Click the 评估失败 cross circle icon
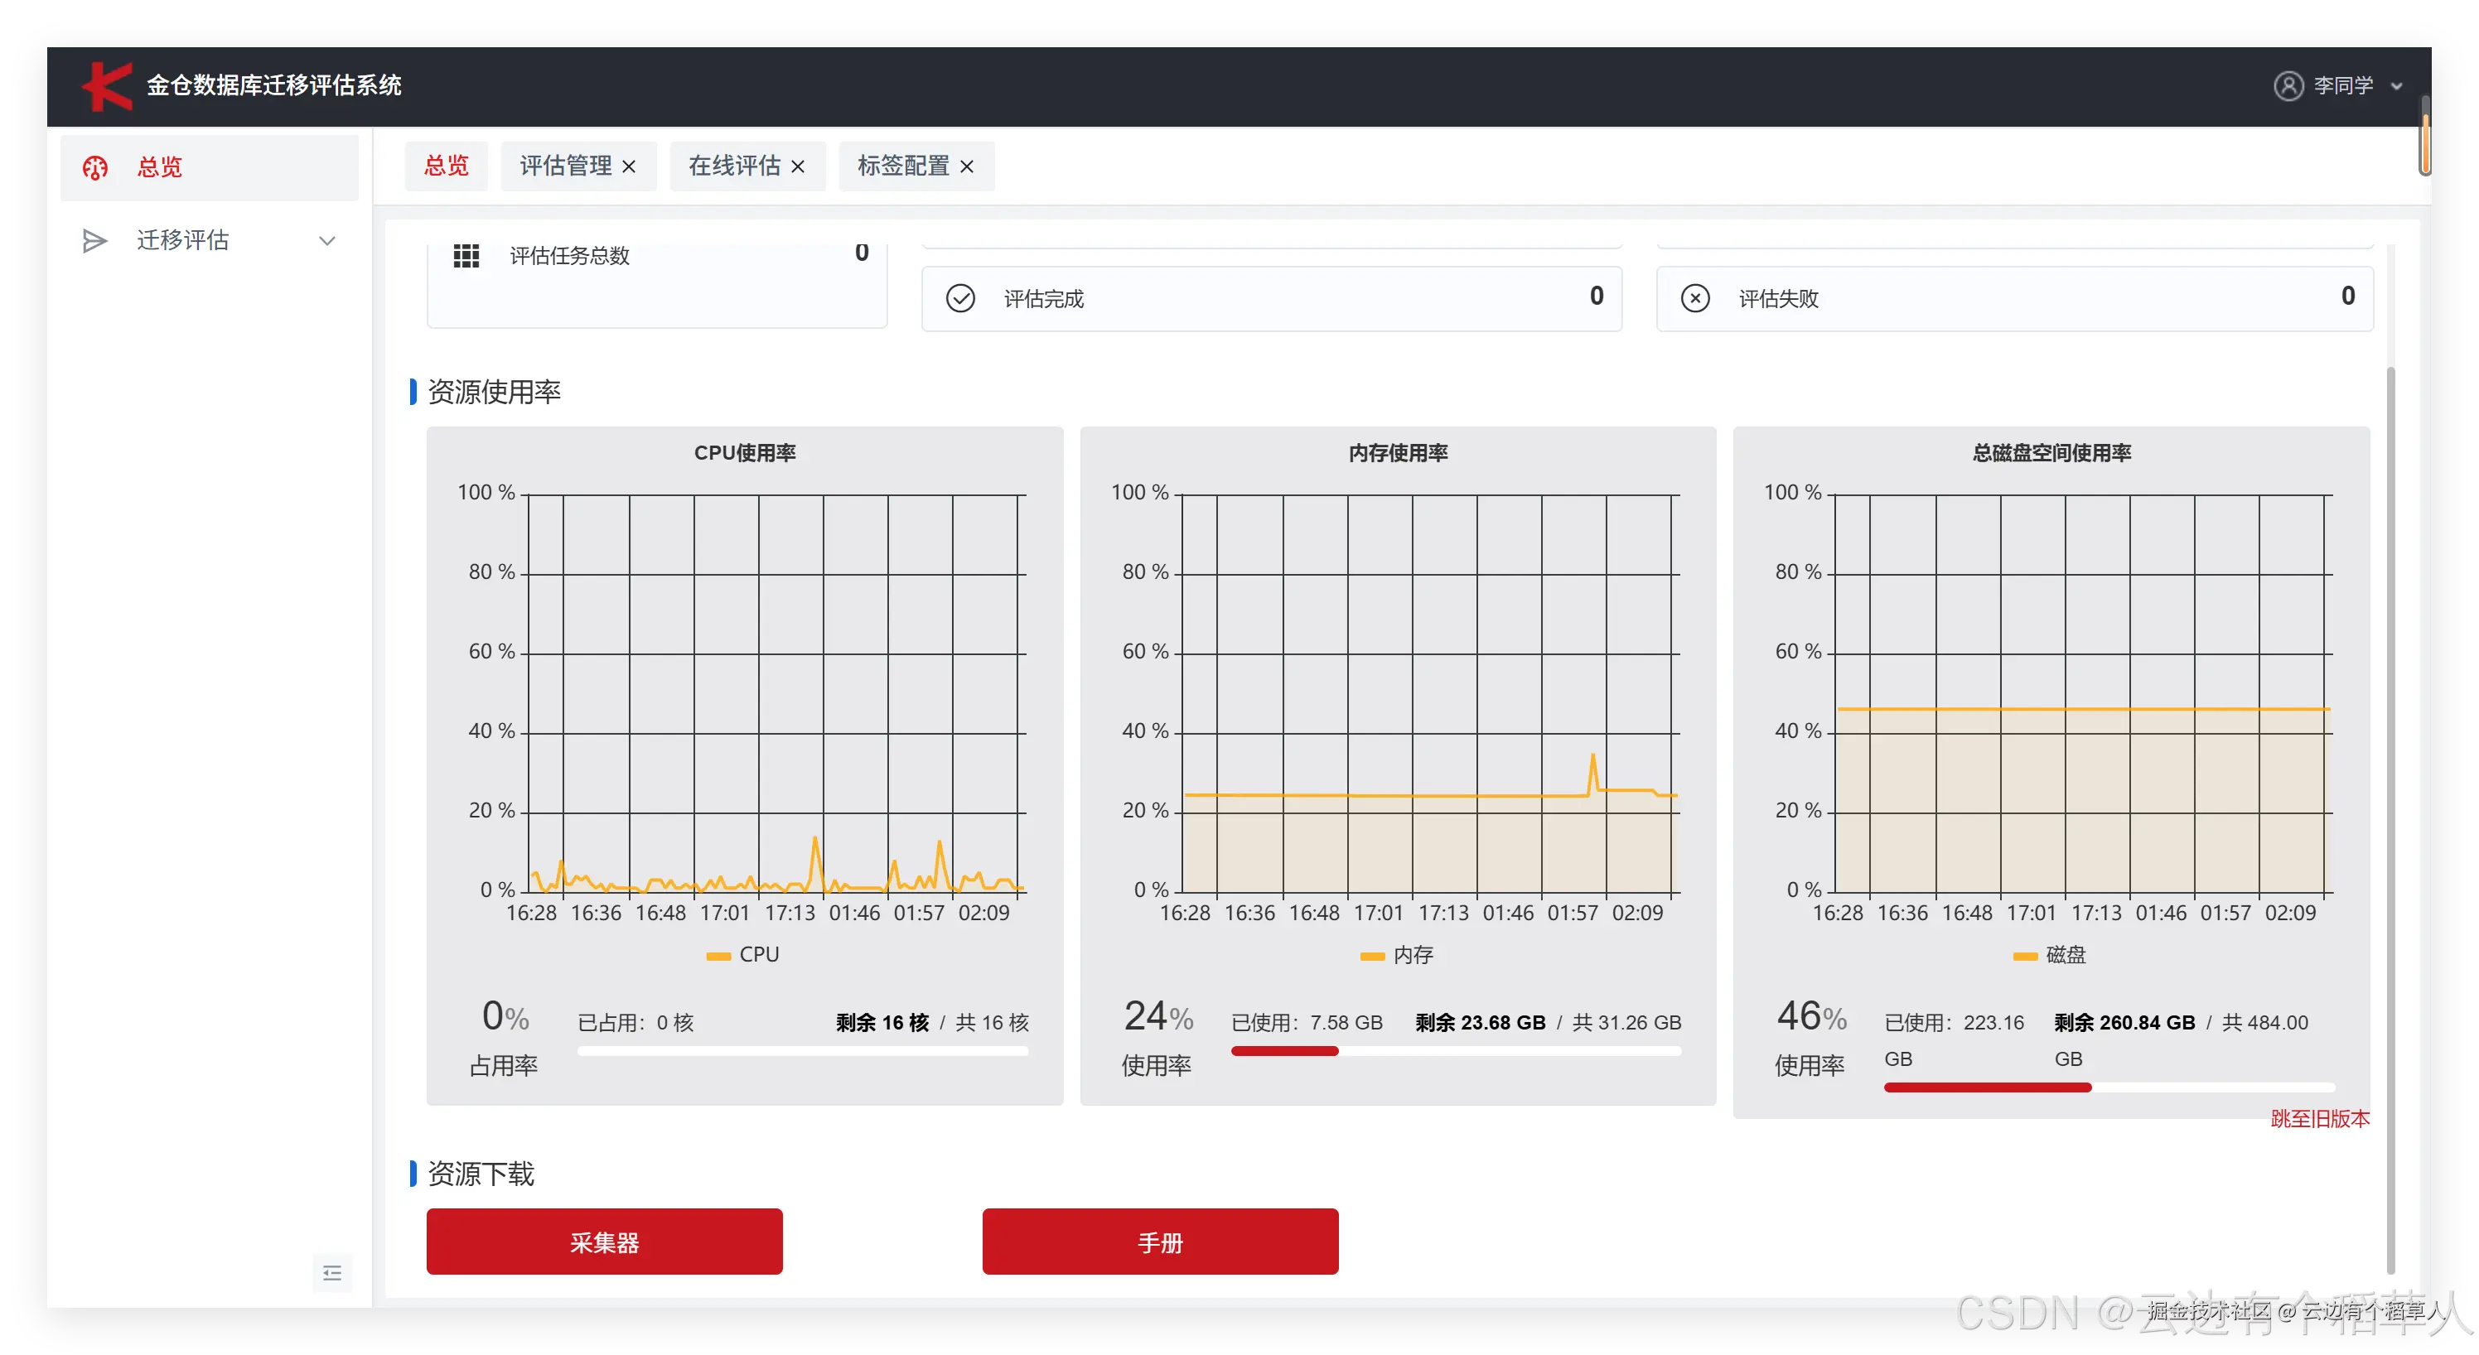Screen dimensions: 2479x1355 tap(1694, 299)
